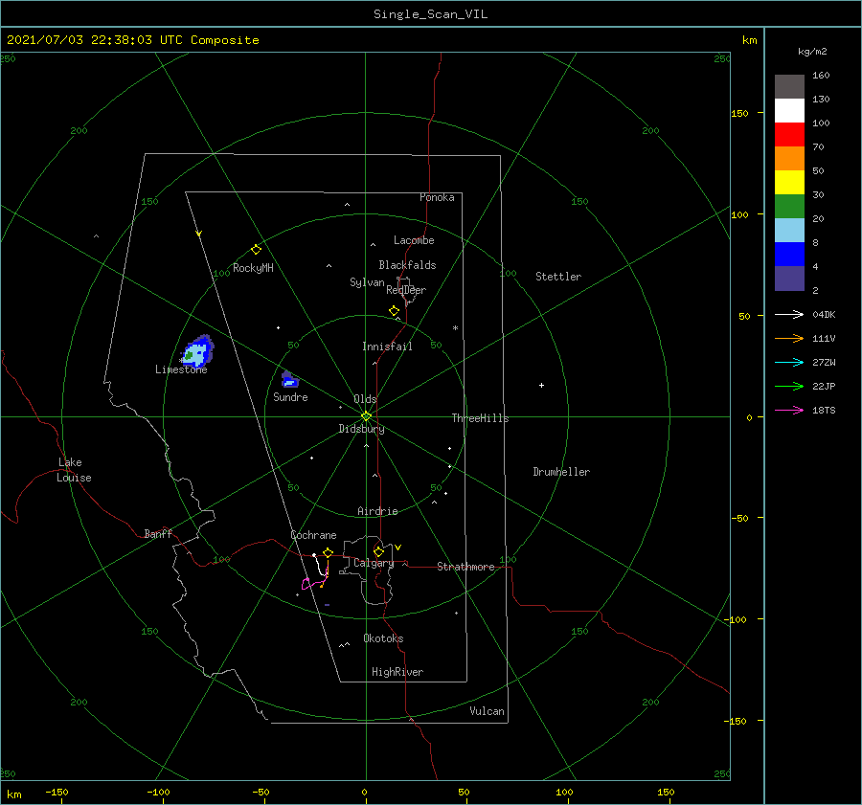Viewport: 862px width, 805px height.
Task: Click the yellow diamond marker over Calgary
Action: coord(378,551)
